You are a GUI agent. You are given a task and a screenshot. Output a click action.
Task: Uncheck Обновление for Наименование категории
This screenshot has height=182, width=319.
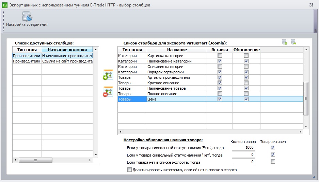click(246, 61)
